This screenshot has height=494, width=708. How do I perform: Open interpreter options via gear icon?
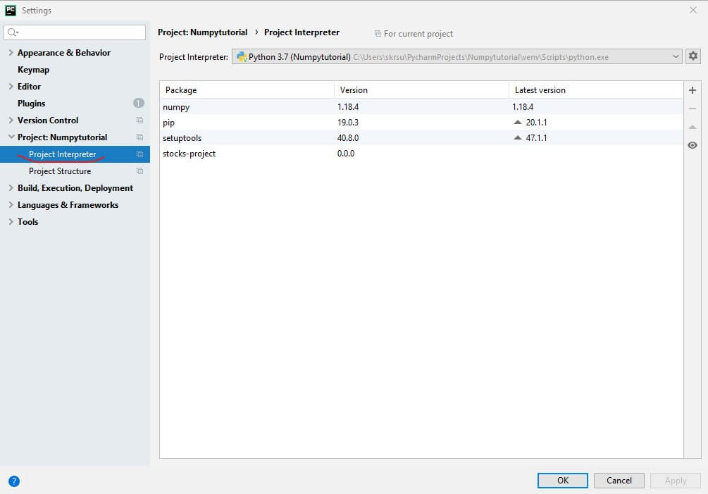(x=692, y=57)
